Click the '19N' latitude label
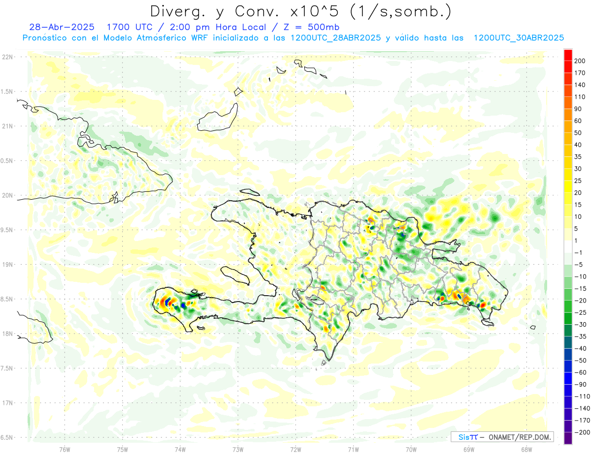Screen dimensions: 591x456 7,265
